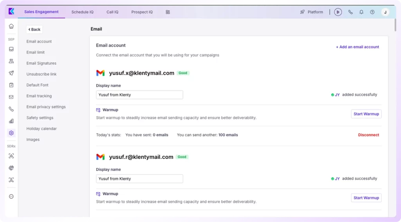Open Safety settings
The image size is (401, 222).
[40, 118]
